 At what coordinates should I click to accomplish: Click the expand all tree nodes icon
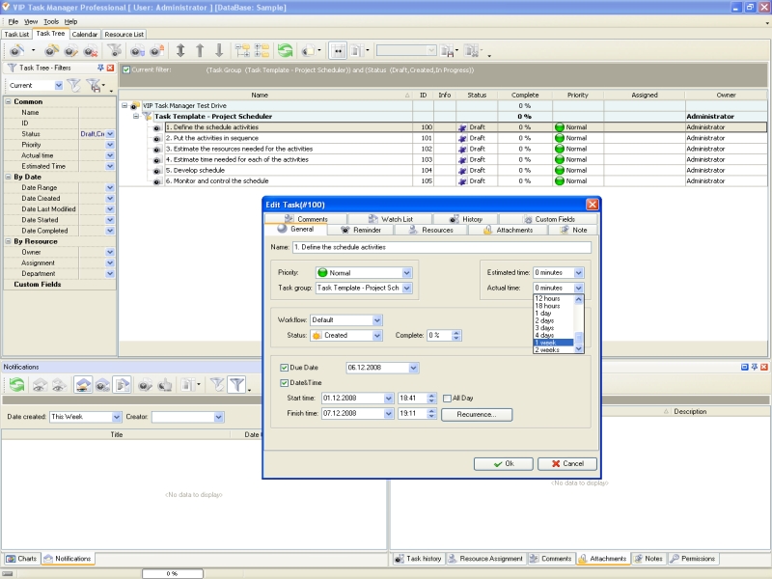click(x=242, y=50)
